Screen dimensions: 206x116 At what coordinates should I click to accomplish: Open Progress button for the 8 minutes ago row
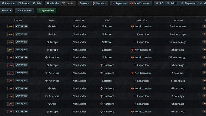(x=22, y=34)
